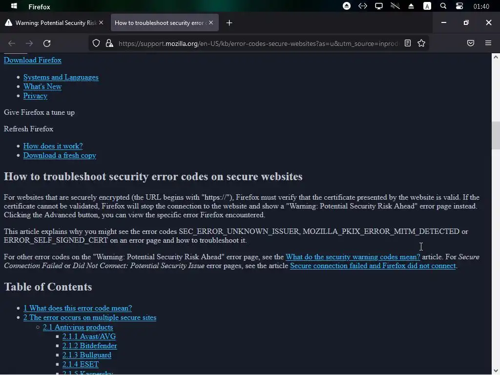The height and width of the screenshot is (375, 500).
Task: Open the Firefox hamburger menu
Action: [x=488, y=43]
